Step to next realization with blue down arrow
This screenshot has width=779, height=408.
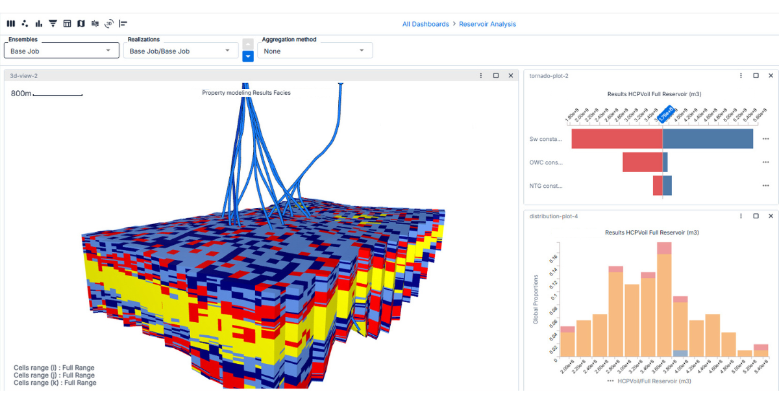(x=248, y=57)
